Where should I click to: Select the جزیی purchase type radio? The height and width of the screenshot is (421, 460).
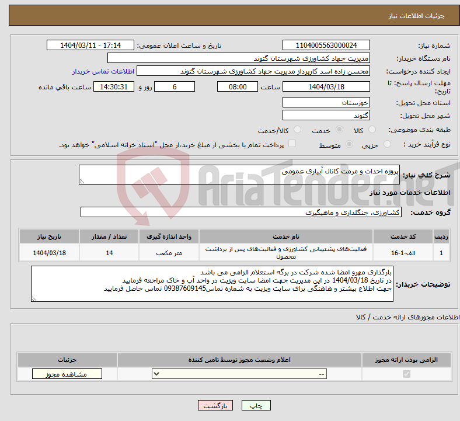click(387, 144)
